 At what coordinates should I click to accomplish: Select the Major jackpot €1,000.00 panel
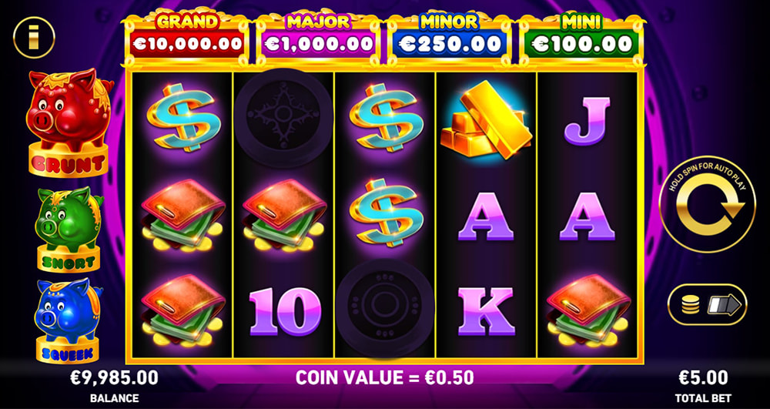coord(318,40)
